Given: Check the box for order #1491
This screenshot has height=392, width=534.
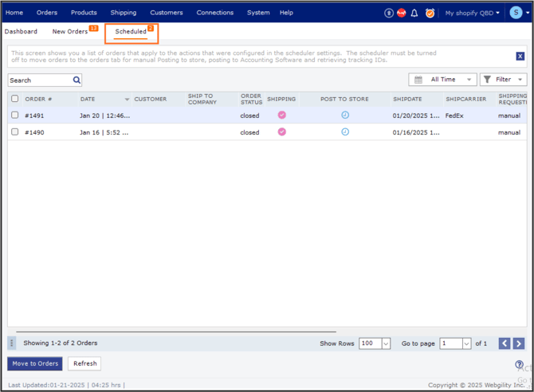Looking at the screenshot, I should click(x=14, y=116).
